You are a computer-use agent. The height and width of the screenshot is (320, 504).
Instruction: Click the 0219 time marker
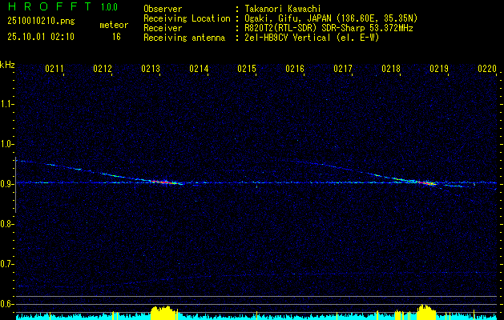pyautogui.click(x=439, y=70)
